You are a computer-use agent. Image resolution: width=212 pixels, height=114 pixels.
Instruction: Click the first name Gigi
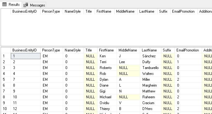(102, 91)
